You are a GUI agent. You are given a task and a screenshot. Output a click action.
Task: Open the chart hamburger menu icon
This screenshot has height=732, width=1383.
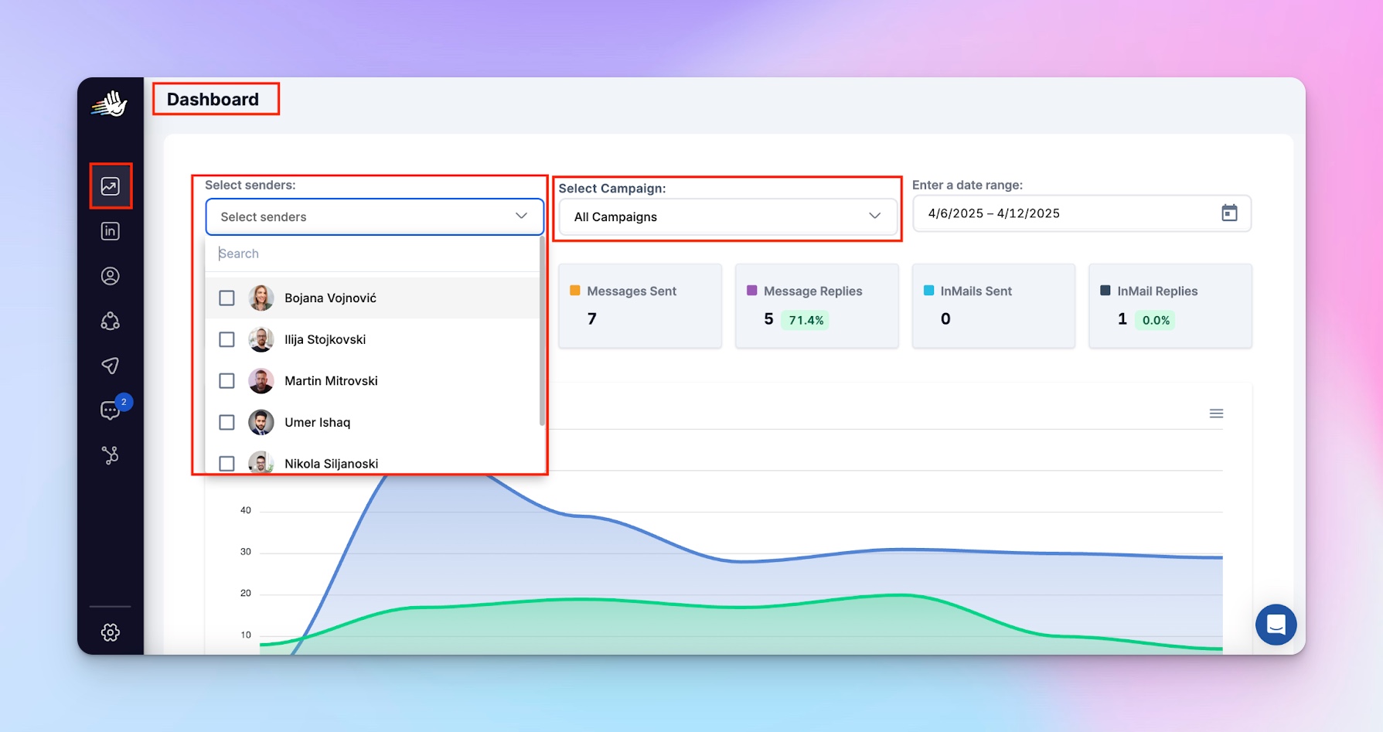(x=1216, y=414)
